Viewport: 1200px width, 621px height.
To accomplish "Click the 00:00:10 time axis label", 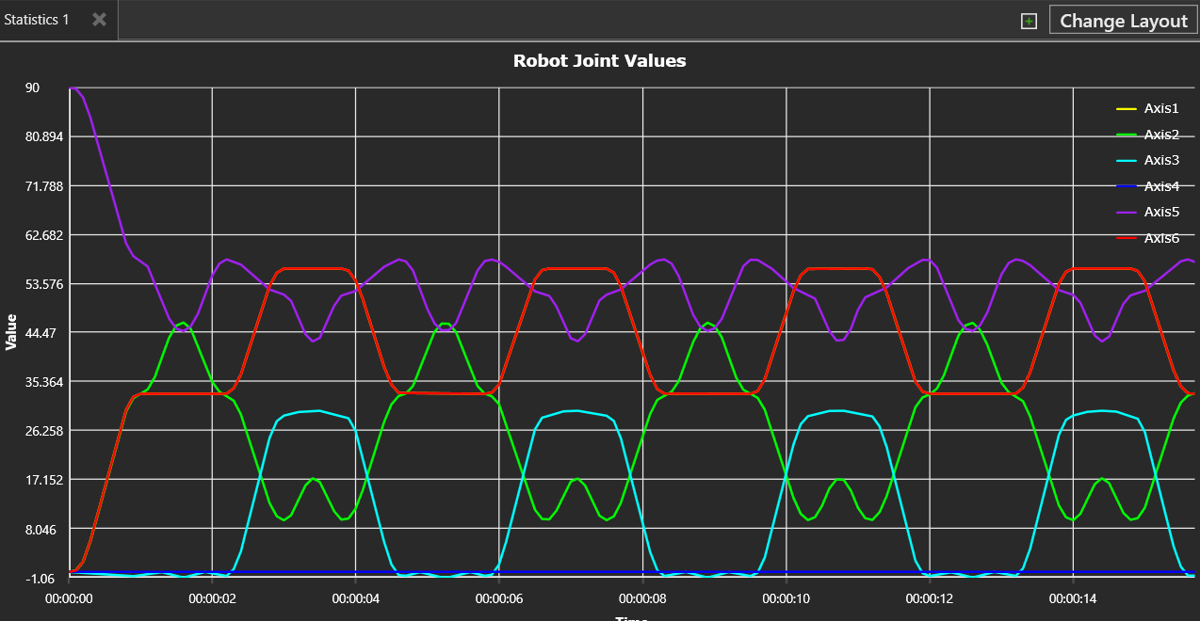I will pyautogui.click(x=786, y=597).
